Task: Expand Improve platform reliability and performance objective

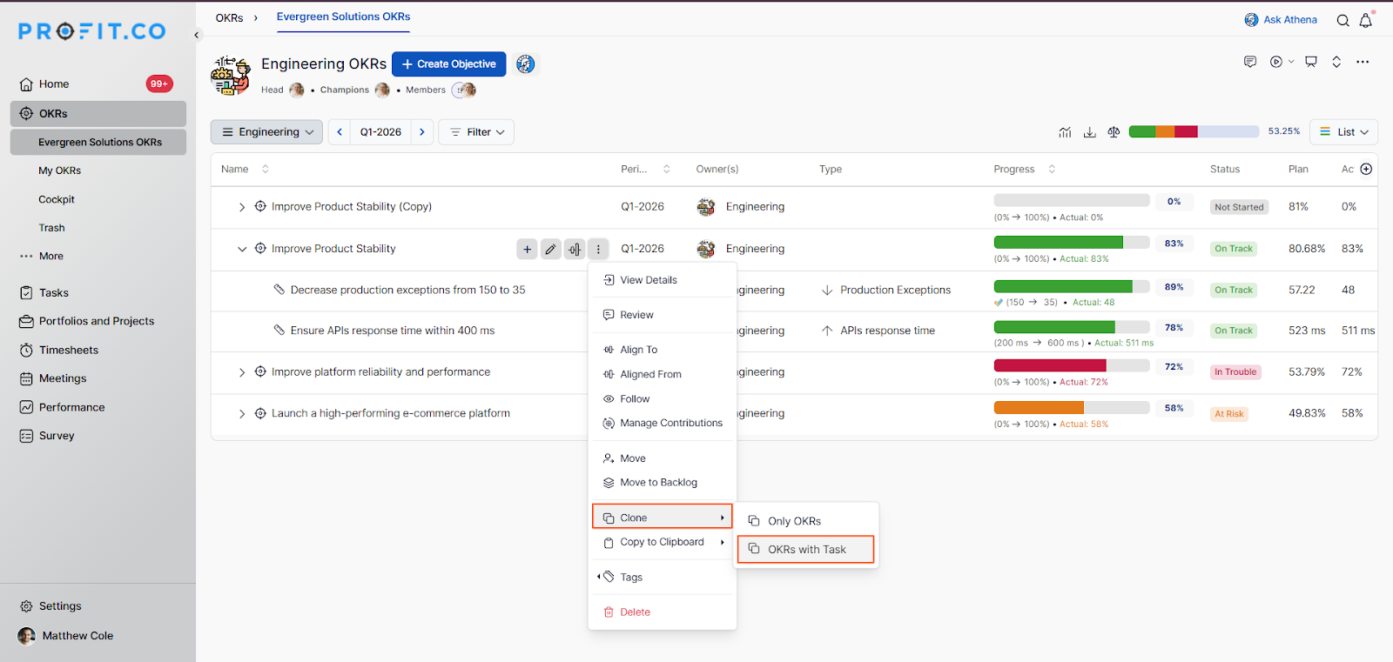Action: click(242, 372)
